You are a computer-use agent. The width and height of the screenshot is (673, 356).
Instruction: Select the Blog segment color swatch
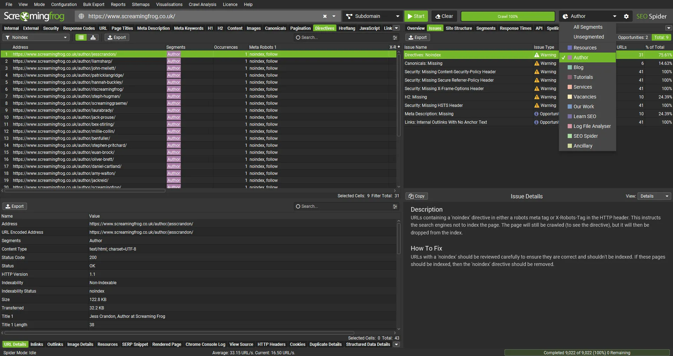point(570,67)
